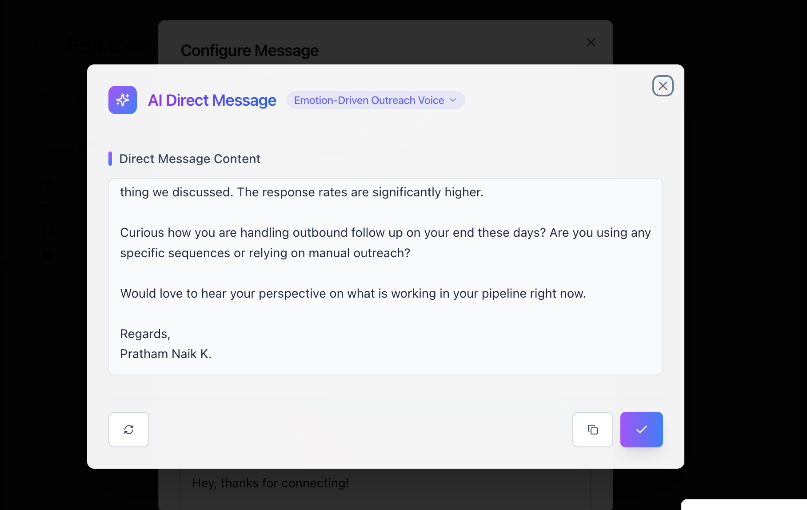Click the AI sparkle icon beside the title
Viewport: 807px width, 510px height.
click(x=123, y=100)
